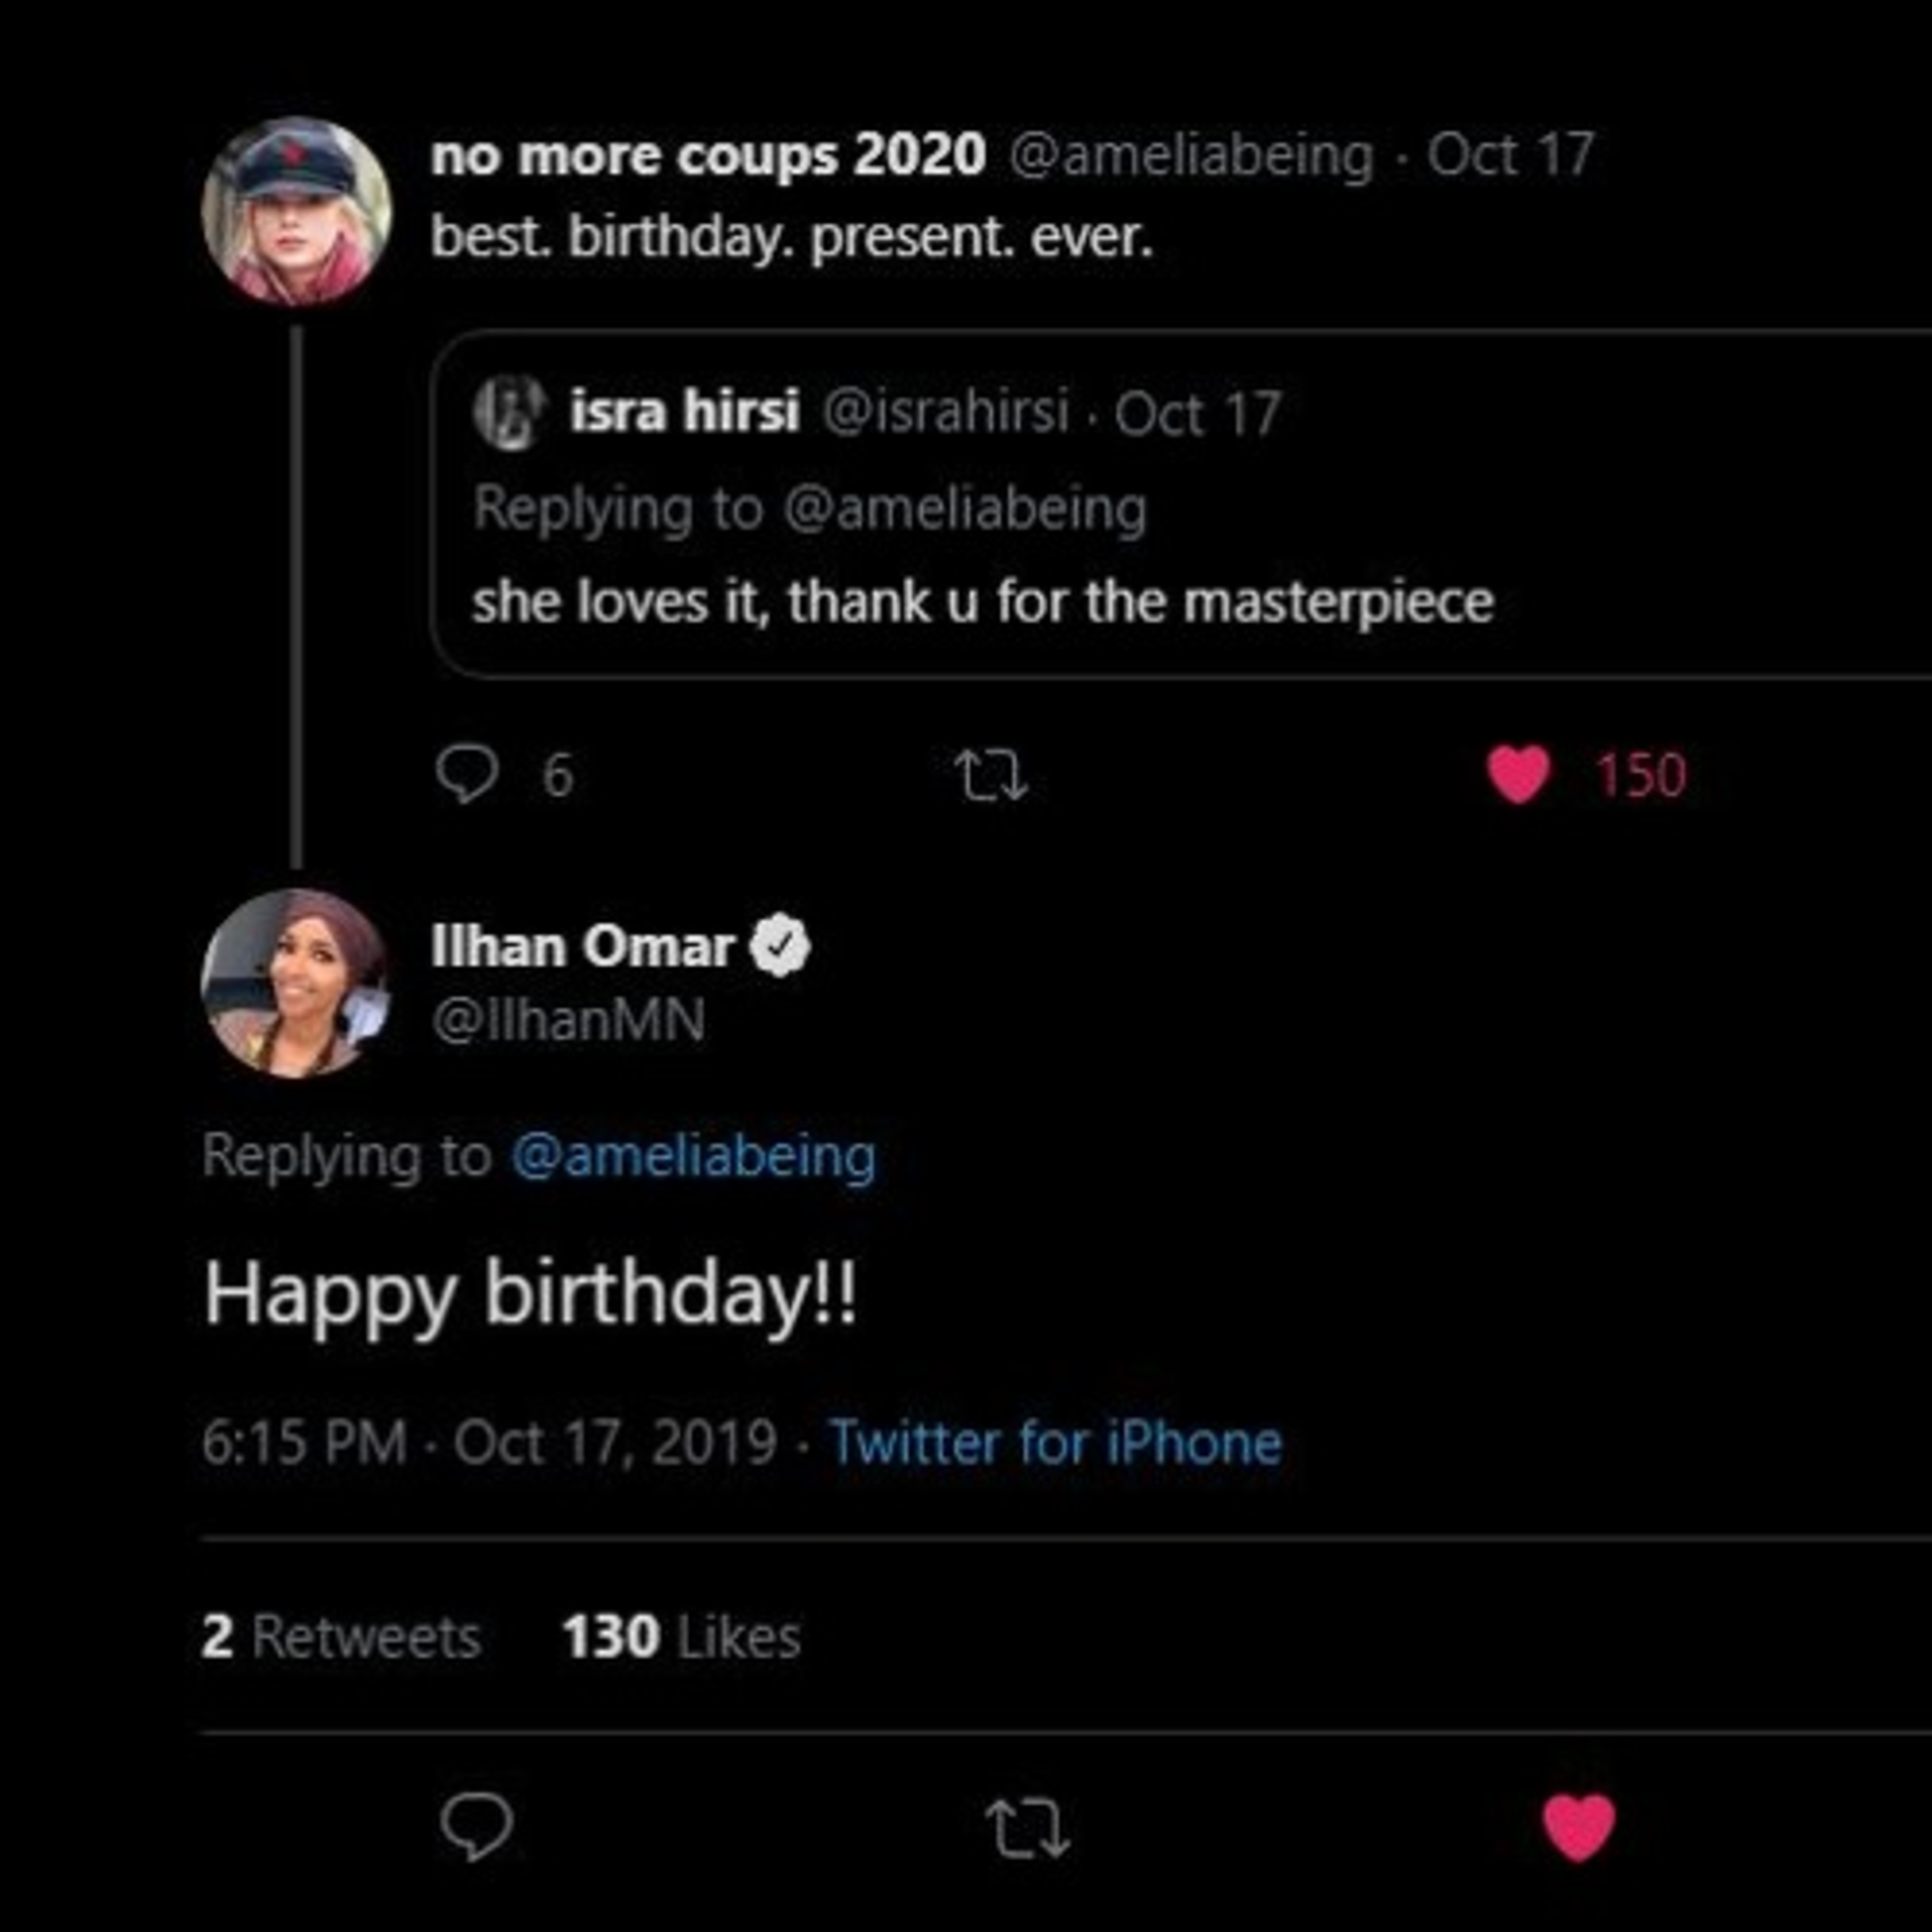View the list of 130 Likes
Screen dimensions: 1932x1932
pyautogui.click(x=681, y=1638)
